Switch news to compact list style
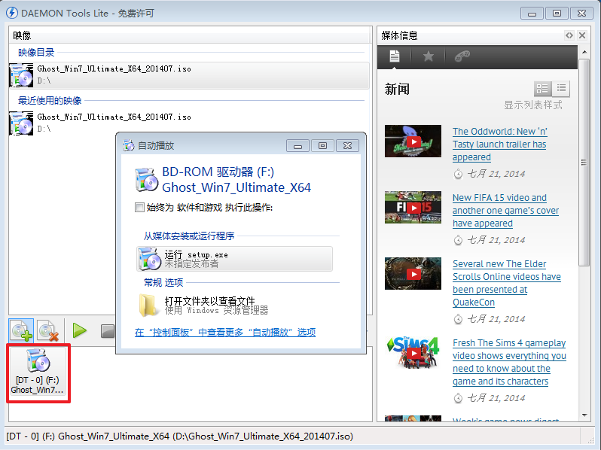This screenshot has width=601, height=450. pos(561,89)
